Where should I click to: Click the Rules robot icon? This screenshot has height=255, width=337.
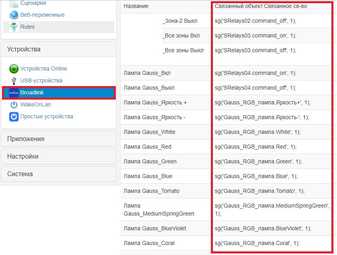[14, 27]
